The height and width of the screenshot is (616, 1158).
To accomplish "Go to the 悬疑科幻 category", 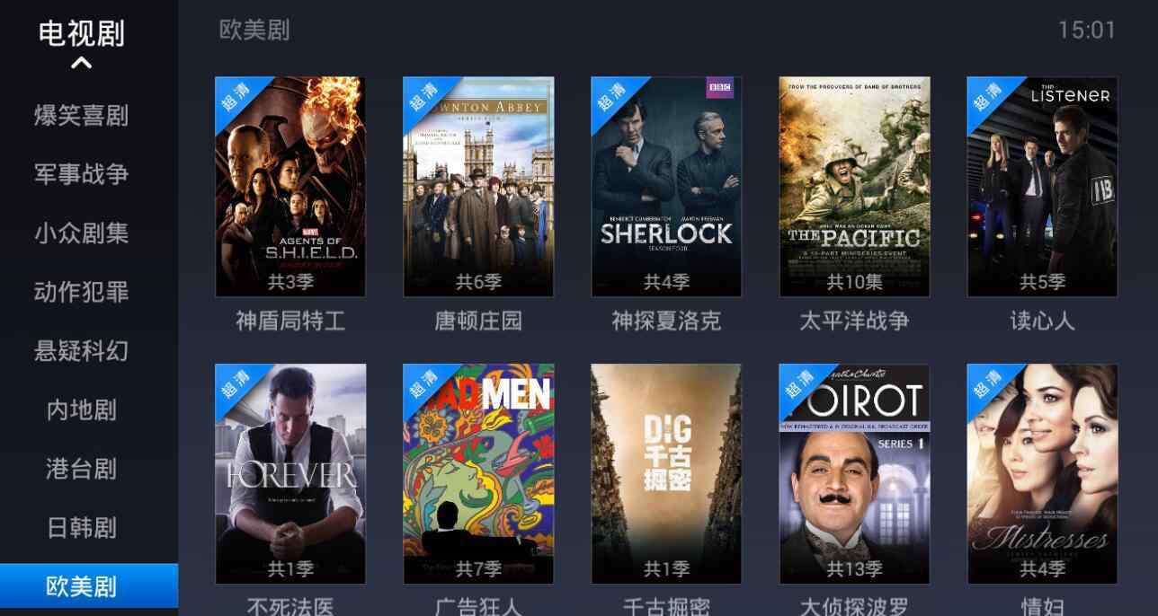I will point(82,351).
